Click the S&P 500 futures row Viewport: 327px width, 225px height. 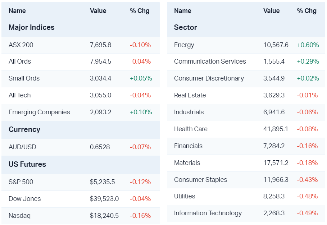tap(21, 182)
